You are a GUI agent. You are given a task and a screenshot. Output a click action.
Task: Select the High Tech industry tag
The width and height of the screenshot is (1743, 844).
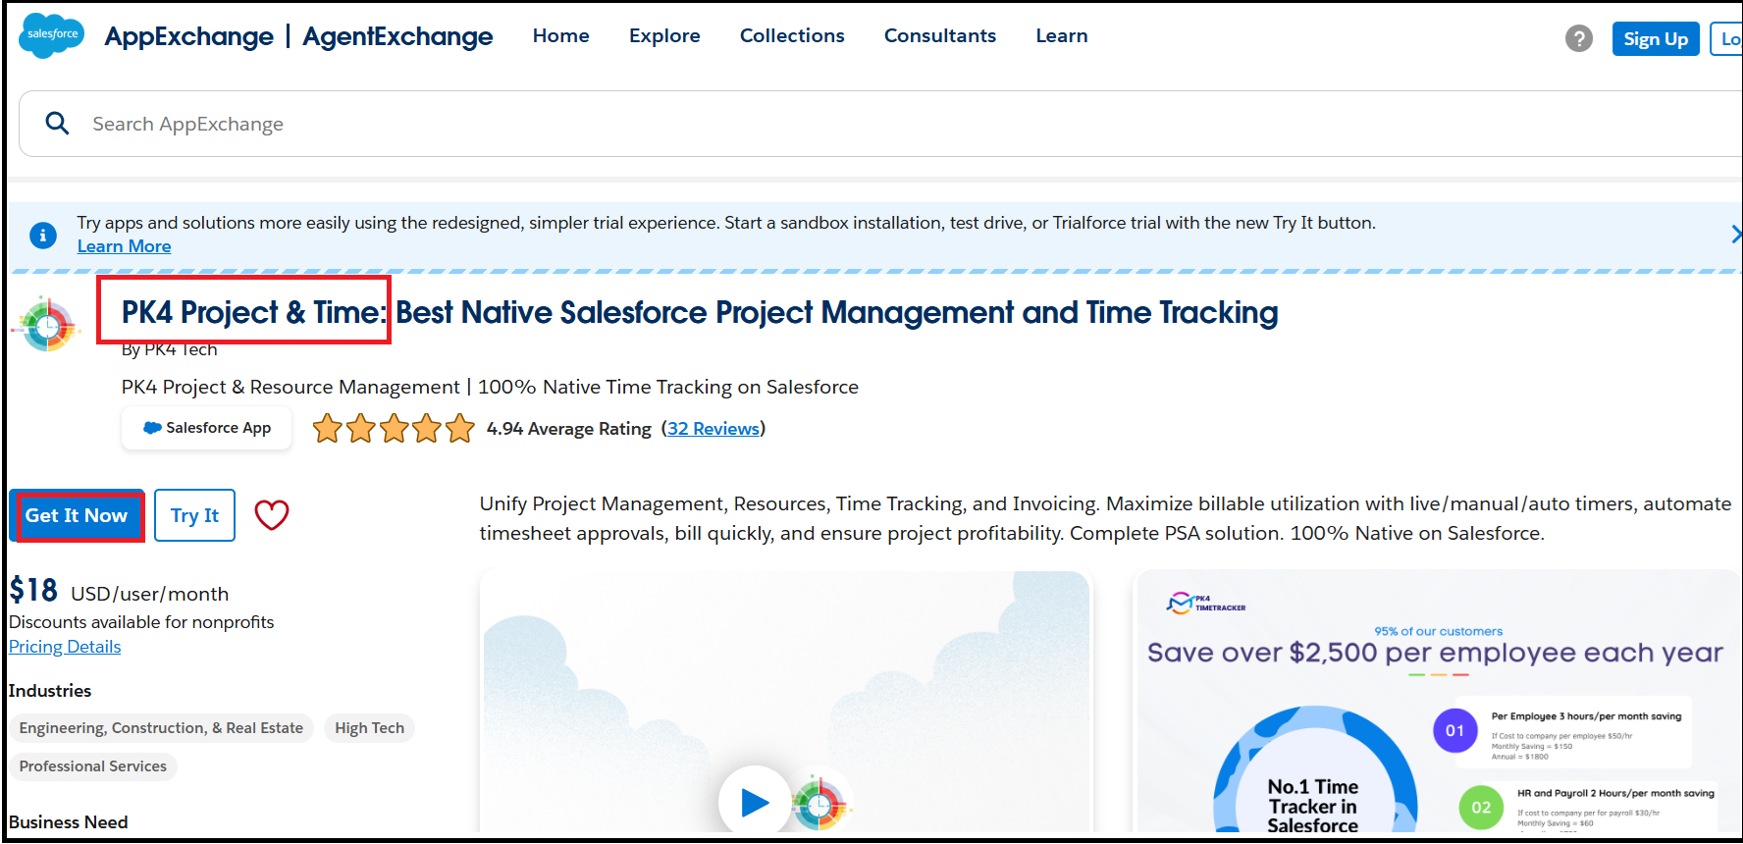tap(369, 728)
